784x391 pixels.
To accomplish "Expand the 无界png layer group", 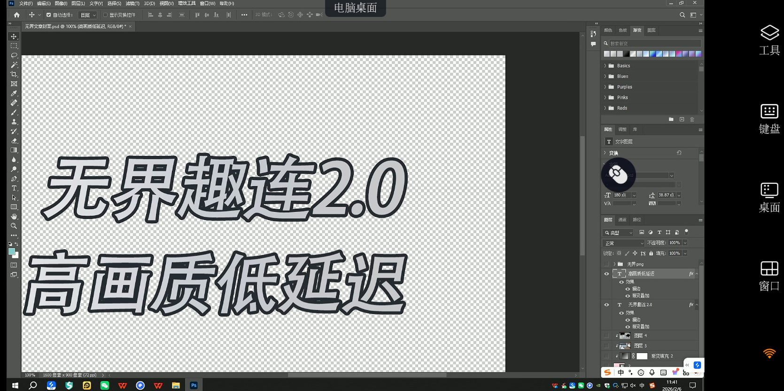I will 614,264.
